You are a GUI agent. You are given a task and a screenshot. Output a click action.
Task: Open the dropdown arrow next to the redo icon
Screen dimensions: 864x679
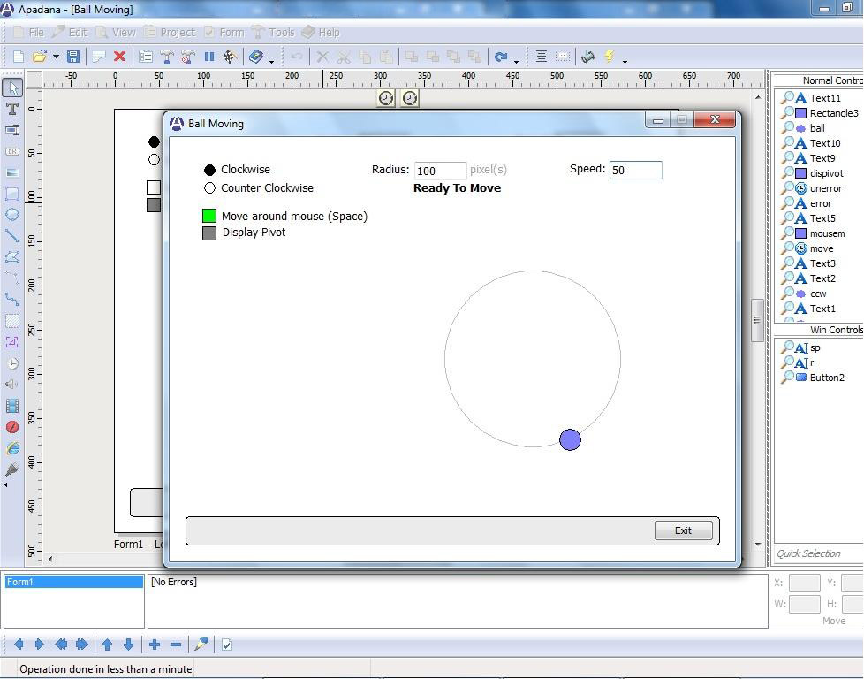pos(516,60)
